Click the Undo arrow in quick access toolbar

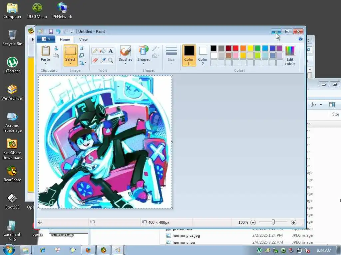coord(58,32)
